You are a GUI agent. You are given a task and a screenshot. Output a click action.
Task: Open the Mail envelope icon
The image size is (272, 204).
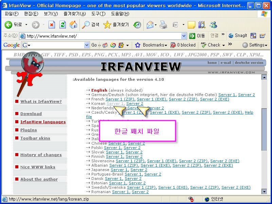150,25
